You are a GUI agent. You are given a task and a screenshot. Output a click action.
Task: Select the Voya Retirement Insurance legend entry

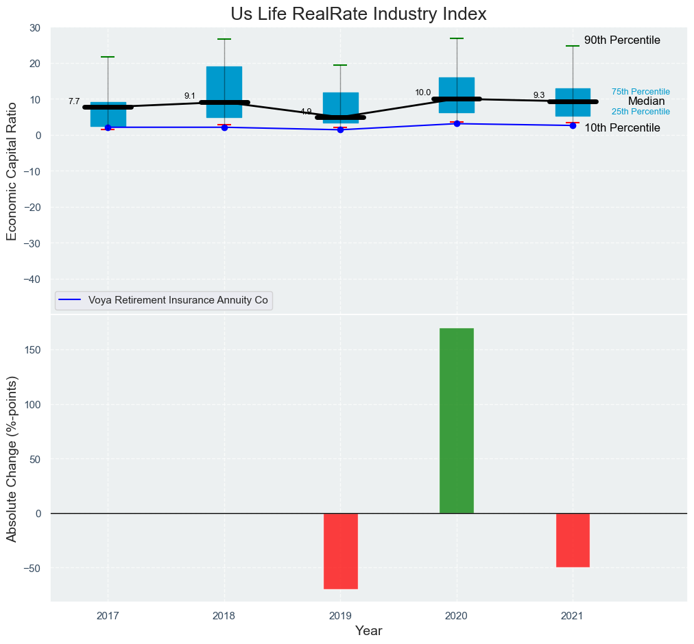click(178, 300)
